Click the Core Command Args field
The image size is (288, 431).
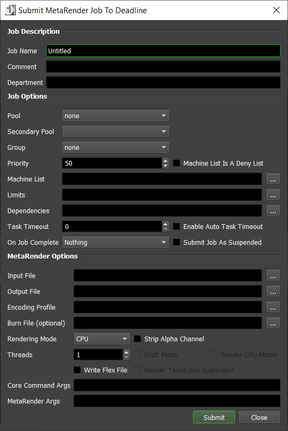[x=177, y=385]
